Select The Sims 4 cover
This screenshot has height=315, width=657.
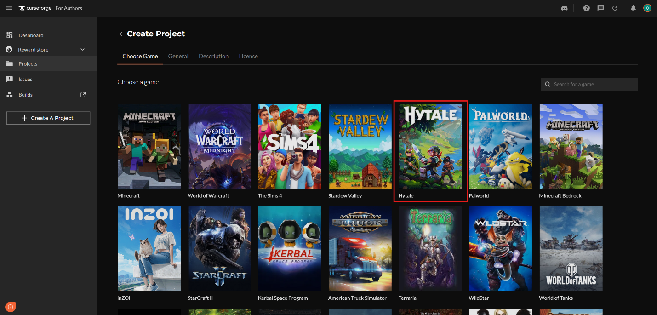click(290, 146)
